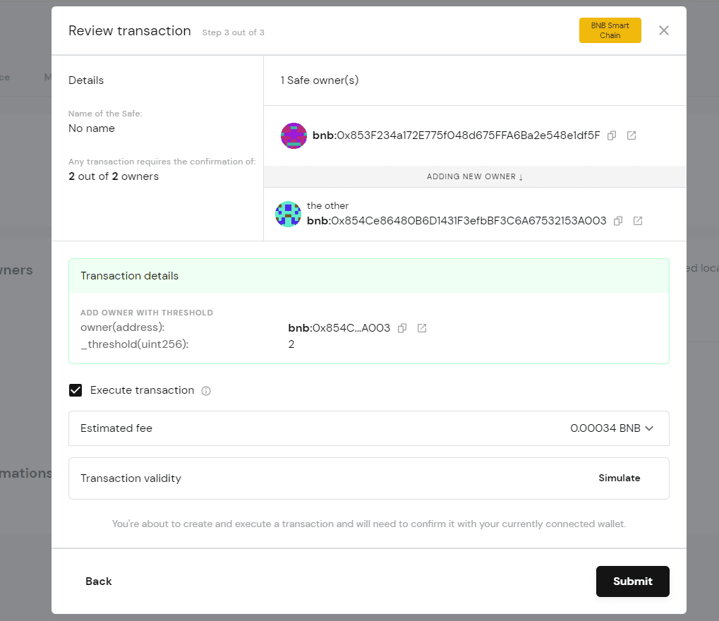
Task: Click 'the other' owner's blue identicon
Action: pos(288,214)
